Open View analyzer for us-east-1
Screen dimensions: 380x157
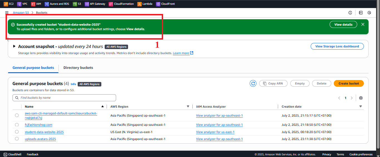point(215,132)
